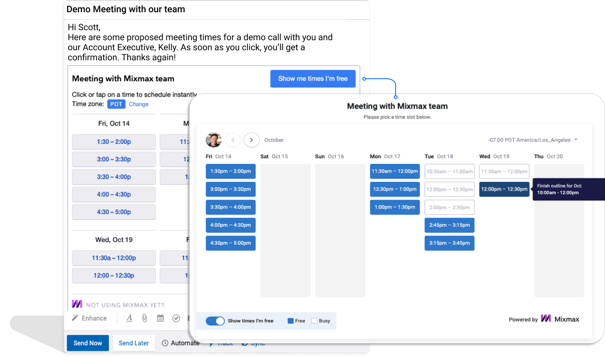This screenshot has height=357, width=605.
Task: Select 4:30 – 5:00p in the email's Fri, Oct 14 list
Action: point(114,212)
